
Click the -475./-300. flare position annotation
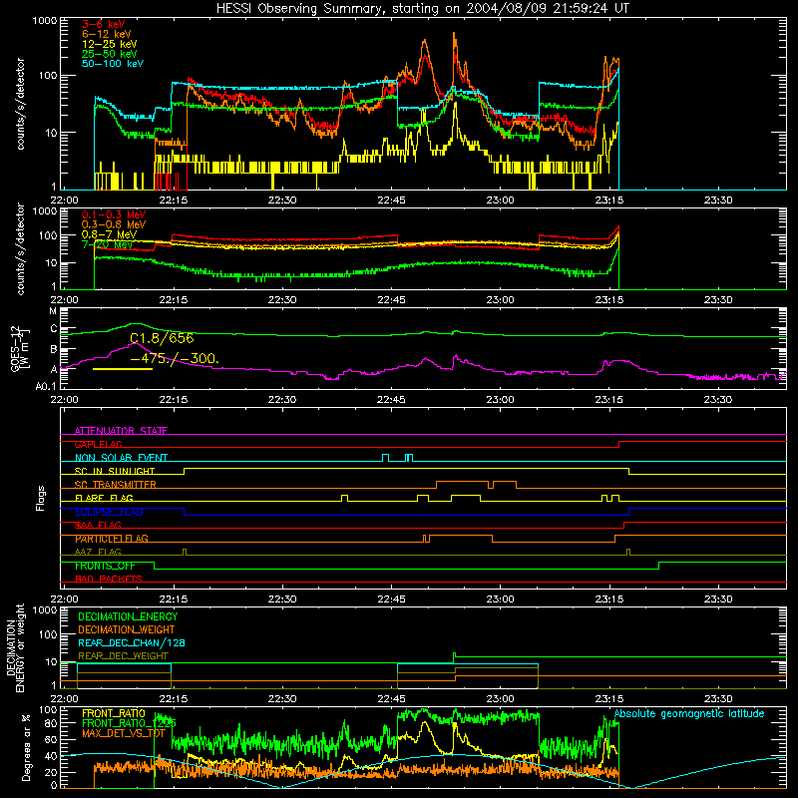(175, 359)
